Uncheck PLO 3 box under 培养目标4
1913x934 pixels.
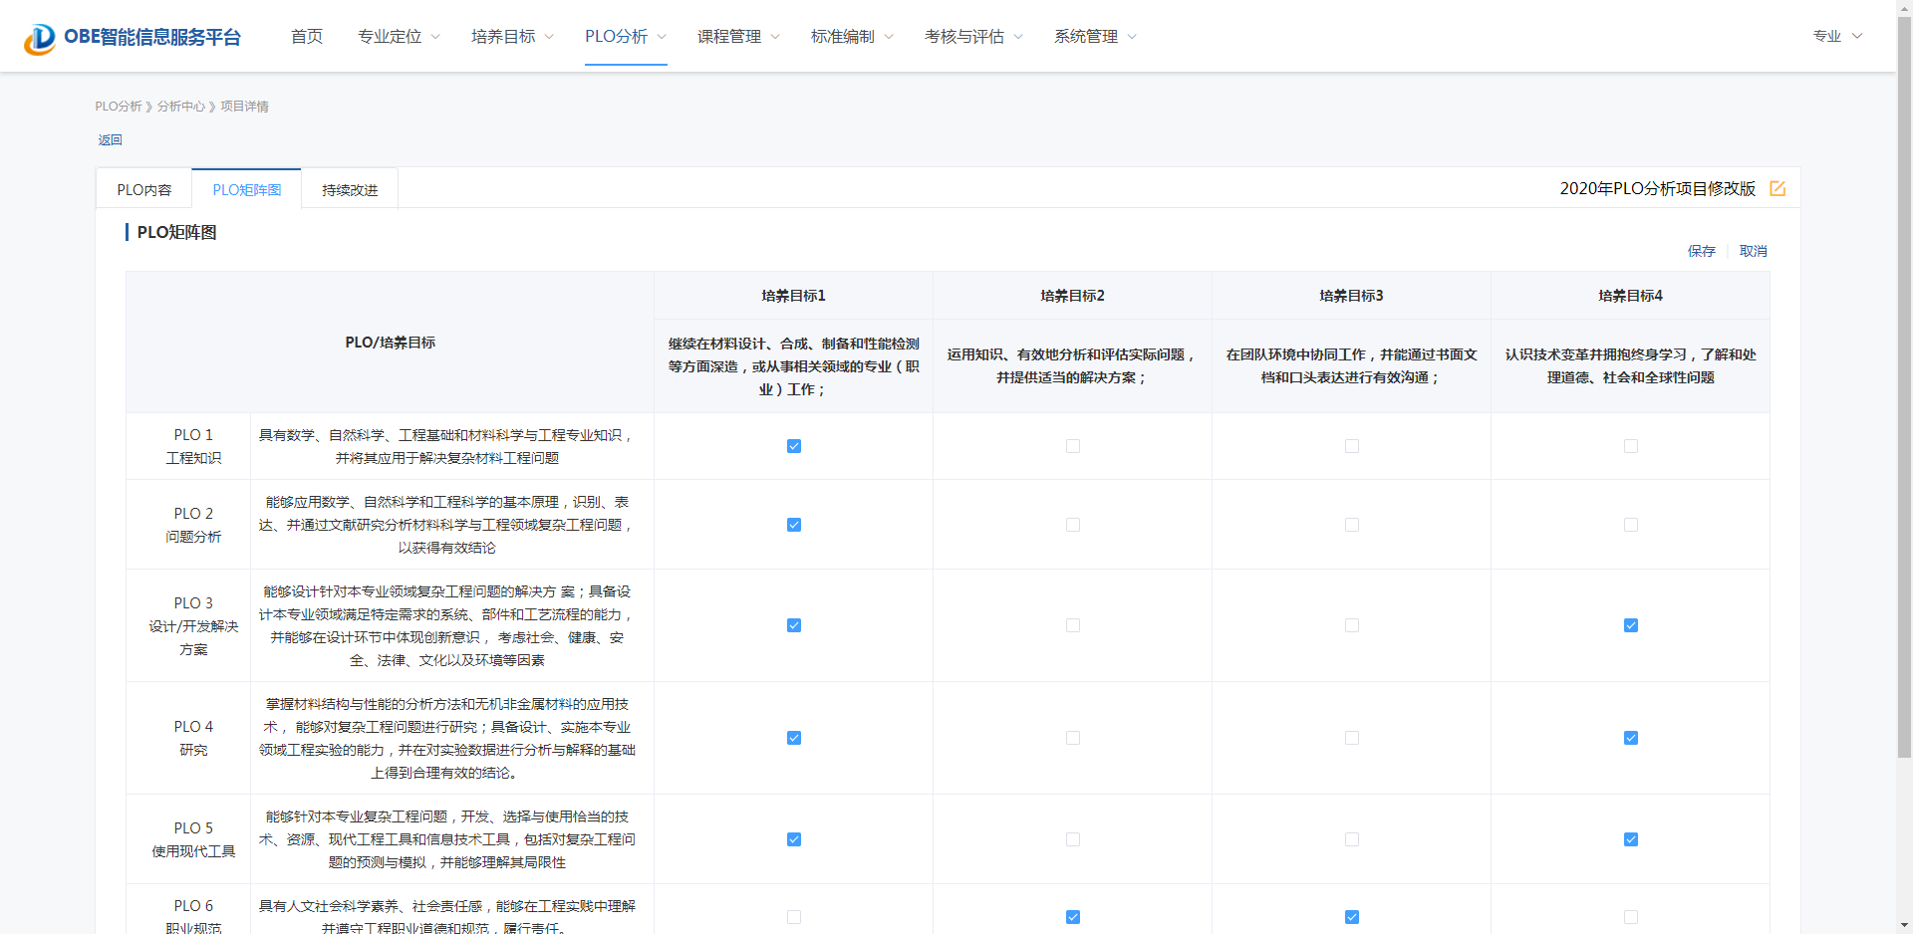[x=1630, y=625]
